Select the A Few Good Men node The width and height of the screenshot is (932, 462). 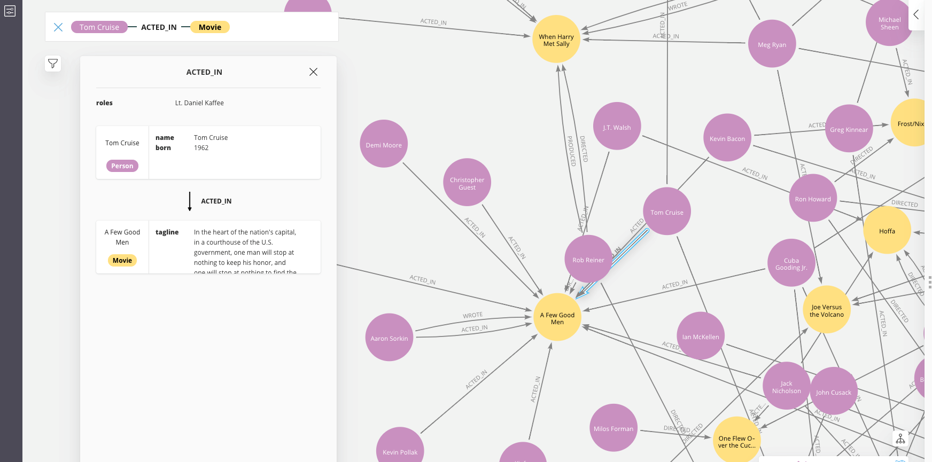(x=557, y=317)
